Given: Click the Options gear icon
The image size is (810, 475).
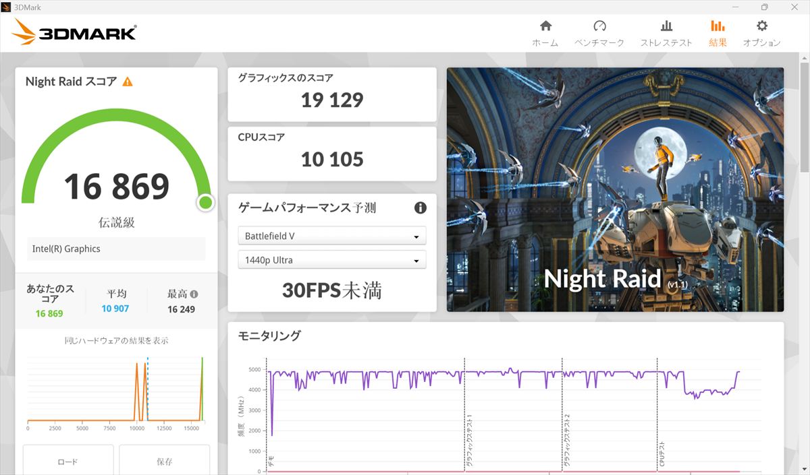Looking at the screenshot, I should (x=761, y=26).
